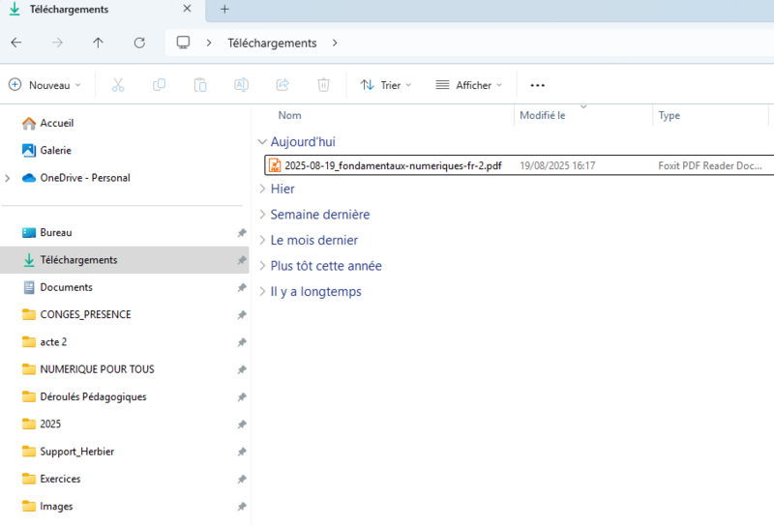
Task: Open a new tab with plus button
Action: (x=224, y=10)
